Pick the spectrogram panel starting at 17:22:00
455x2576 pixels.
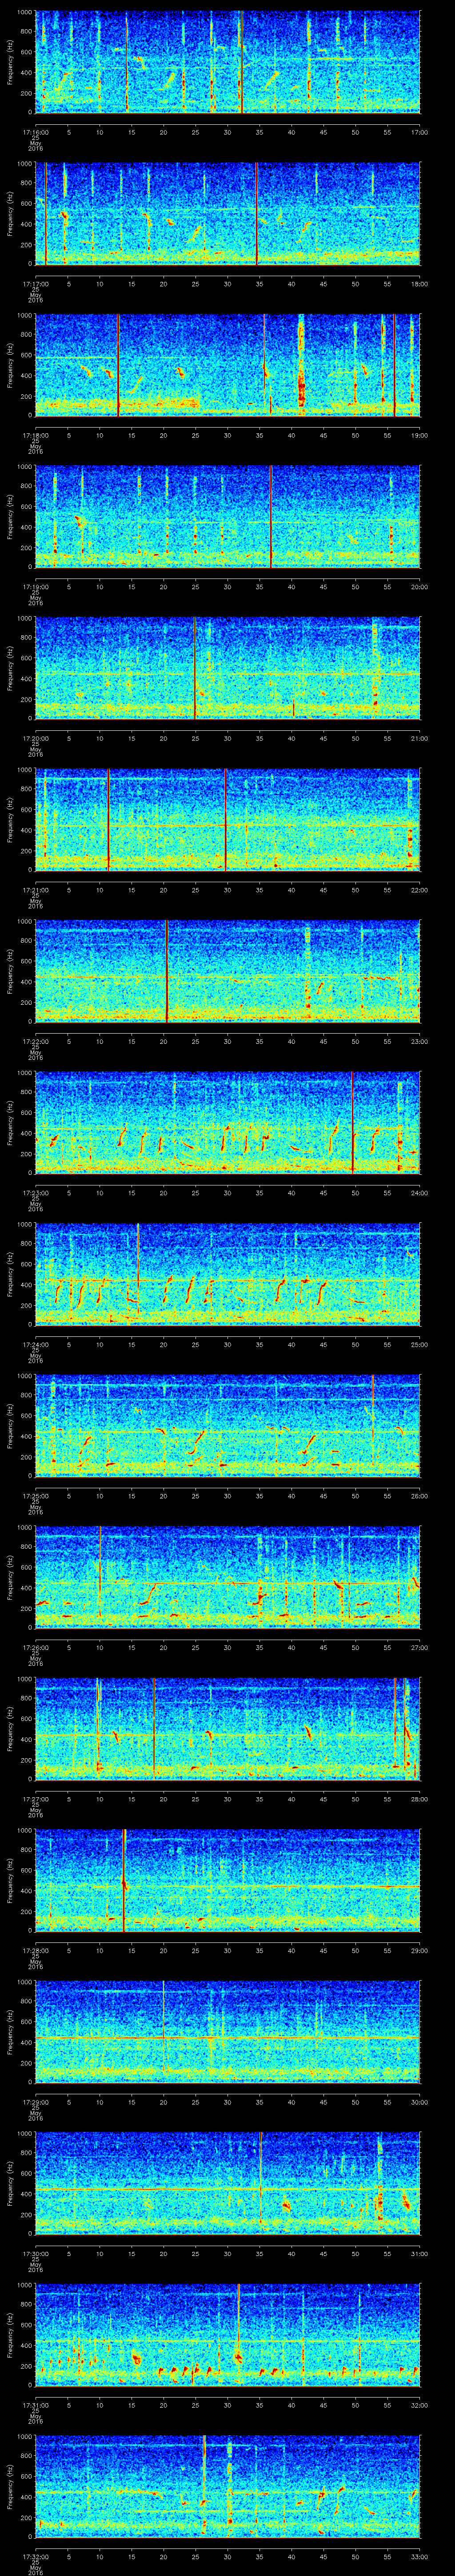(227, 971)
